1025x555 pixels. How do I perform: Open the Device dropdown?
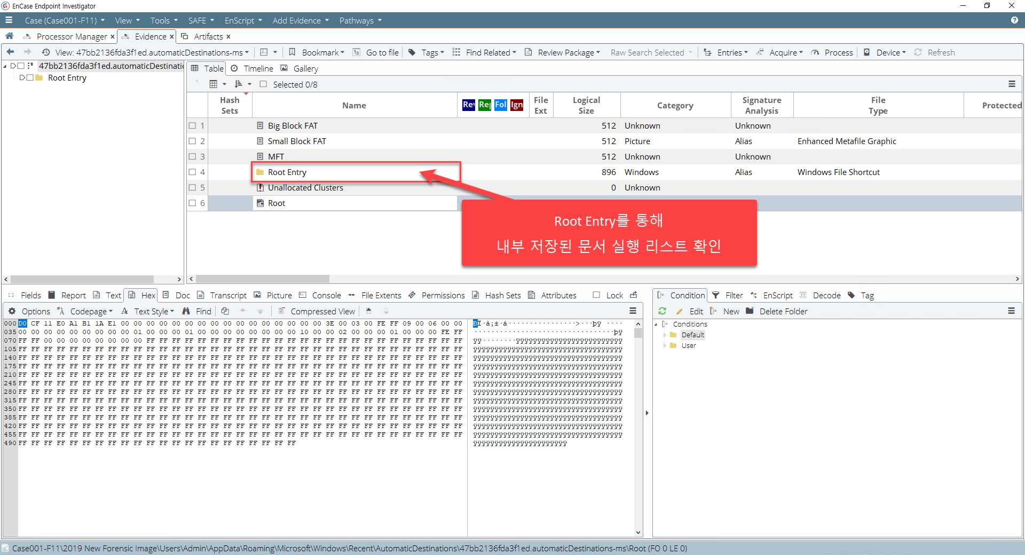pyautogui.click(x=885, y=52)
